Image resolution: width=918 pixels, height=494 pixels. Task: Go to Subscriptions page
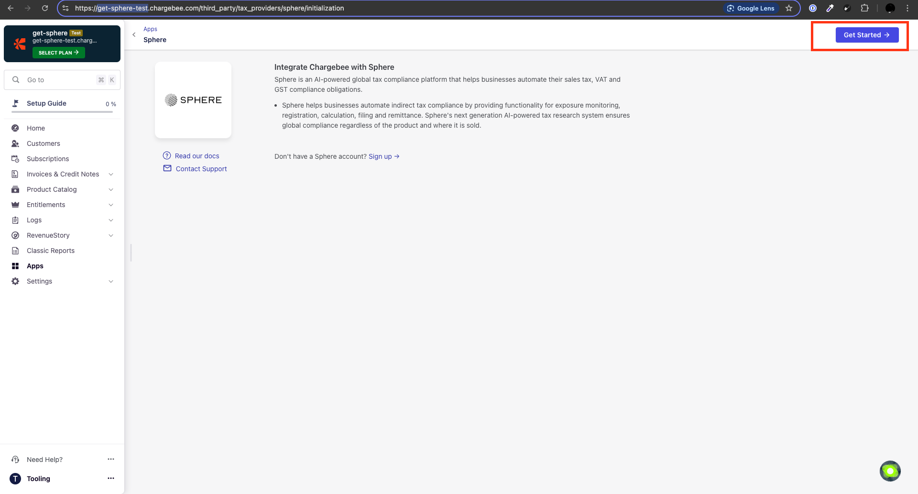click(x=48, y=159)
